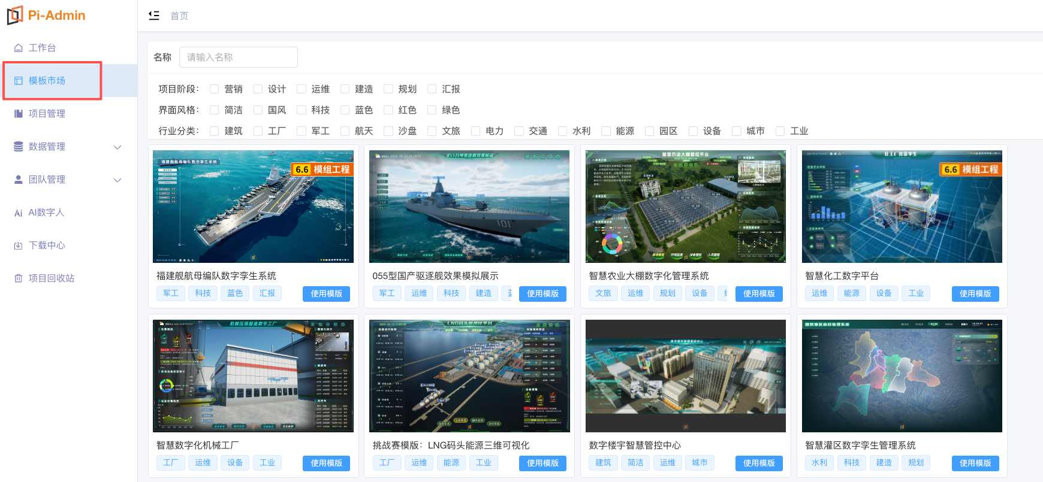The width and height of the screenshot is (1043, 482).
Task: Open the LNG码头 port thumbnail
Action: point(469,376)
